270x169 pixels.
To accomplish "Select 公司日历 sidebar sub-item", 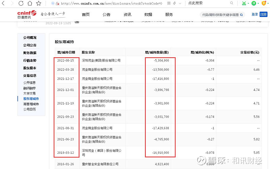I will (29, 109).
